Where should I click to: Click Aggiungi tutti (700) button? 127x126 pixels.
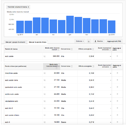point(114,41)
